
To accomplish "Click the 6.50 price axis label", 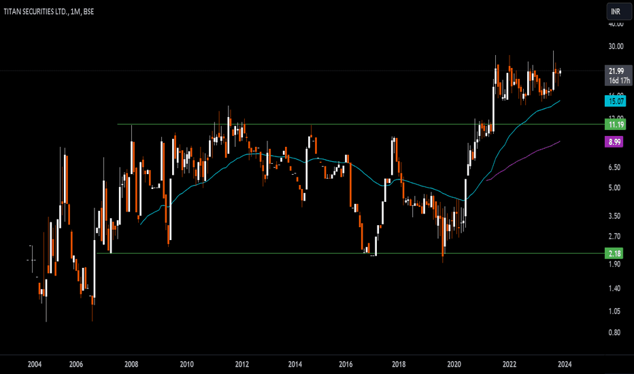I will tap(614, 167).
